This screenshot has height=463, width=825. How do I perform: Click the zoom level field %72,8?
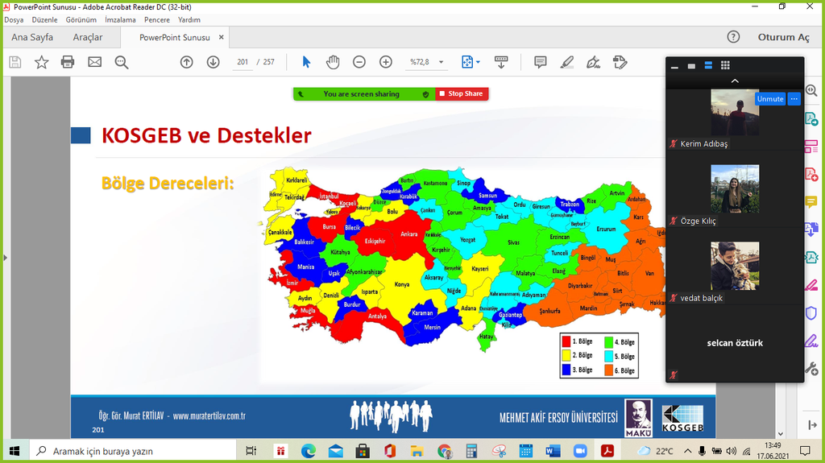pyautogui.click(x=420, y=62)
